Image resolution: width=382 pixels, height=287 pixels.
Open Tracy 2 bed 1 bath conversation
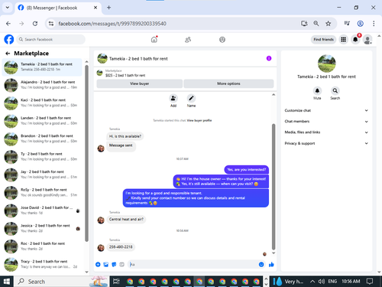point(42,265)
